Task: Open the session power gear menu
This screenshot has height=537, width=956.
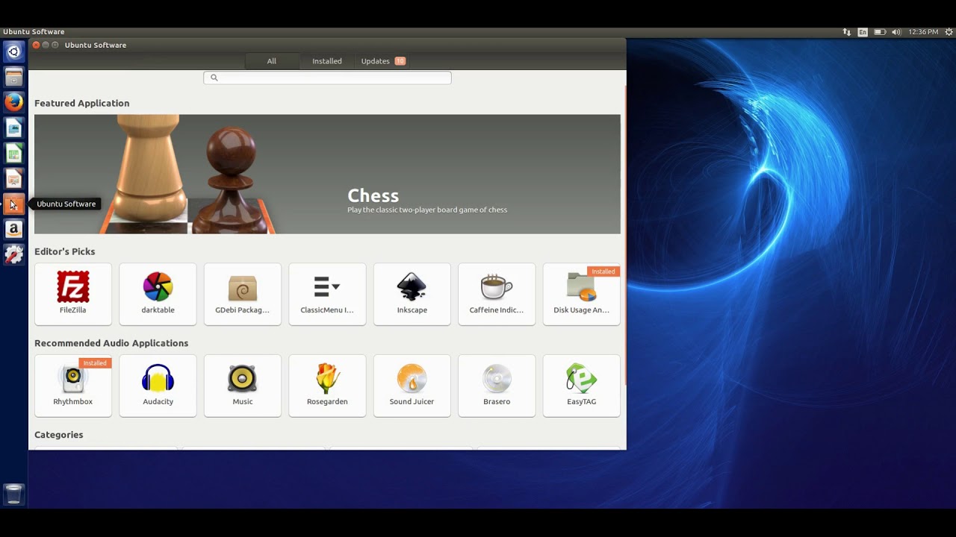Action: pyautogui.click(x=949, y=32)
